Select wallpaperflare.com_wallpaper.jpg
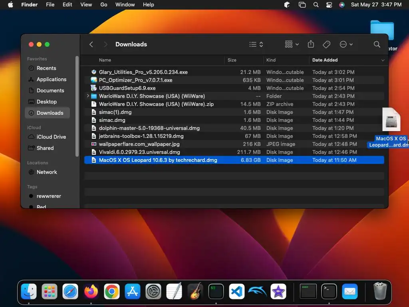 tap(234, 144)
